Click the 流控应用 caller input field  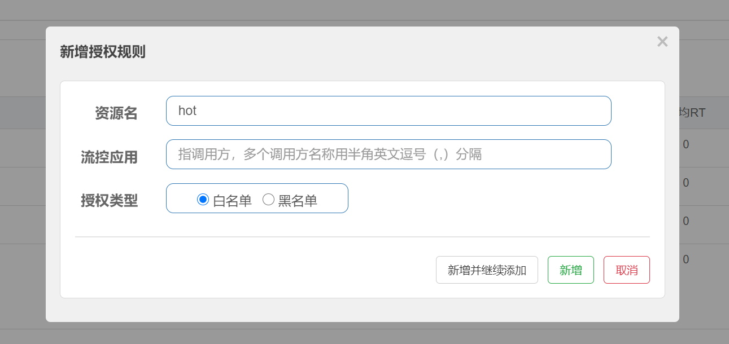388,154
